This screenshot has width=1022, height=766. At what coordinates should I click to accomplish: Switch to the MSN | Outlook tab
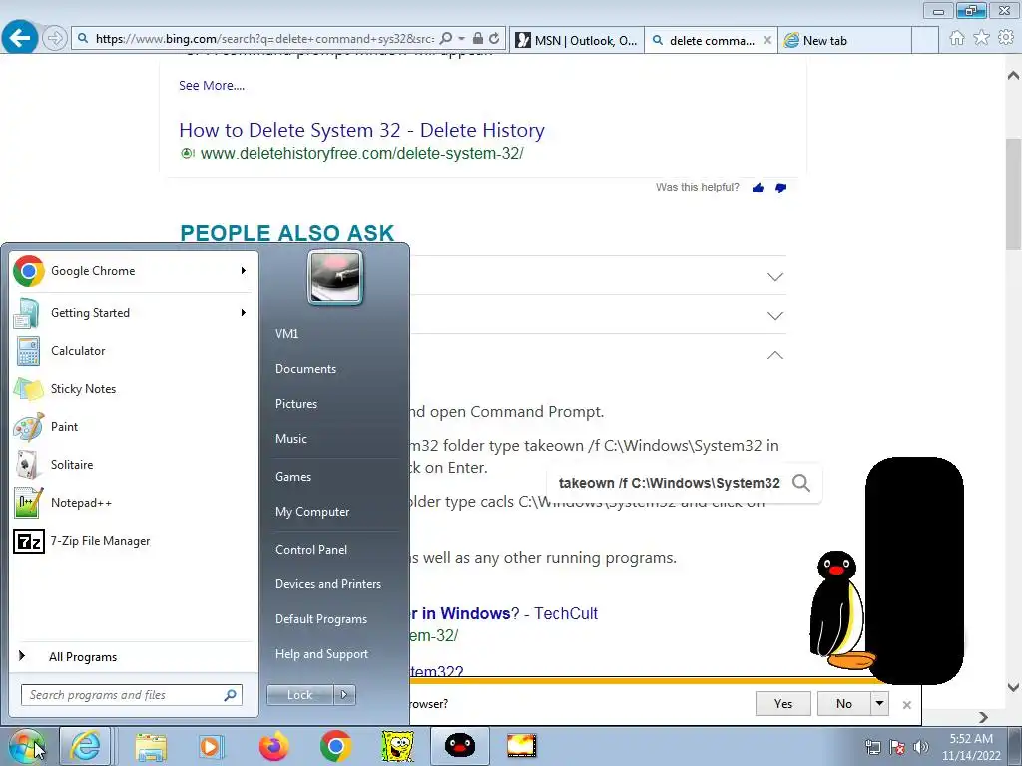576,40
